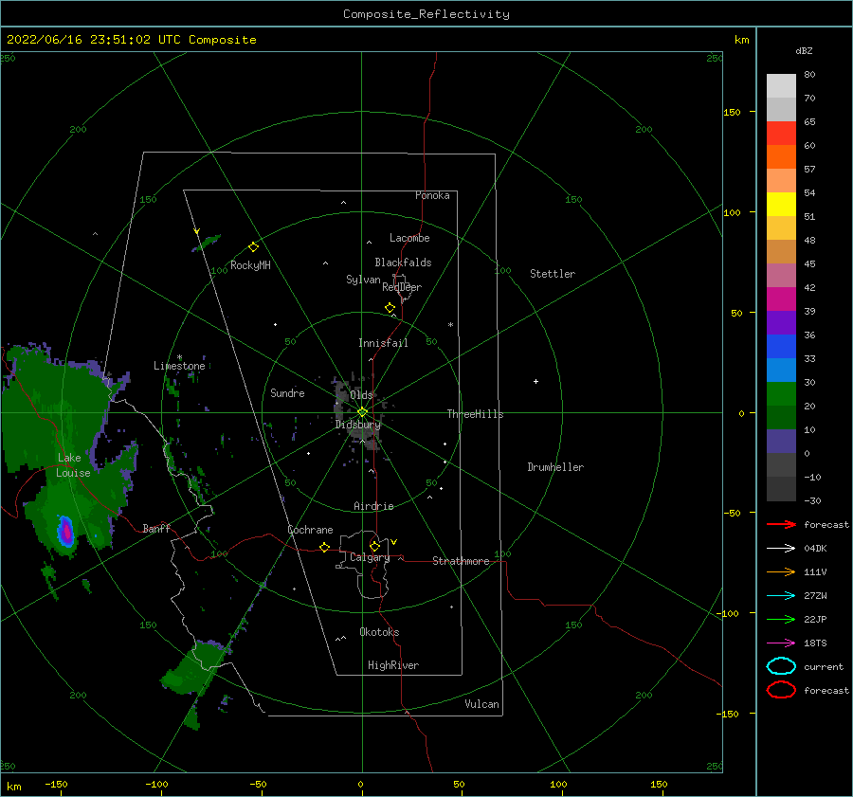Click the Airdrie label
The height and width of the screenshot is (797, 853).
point(373,506)
